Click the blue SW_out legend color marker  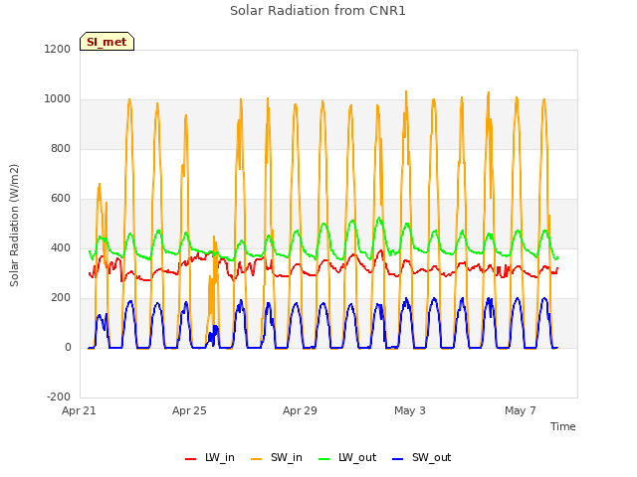click(398, 459)
